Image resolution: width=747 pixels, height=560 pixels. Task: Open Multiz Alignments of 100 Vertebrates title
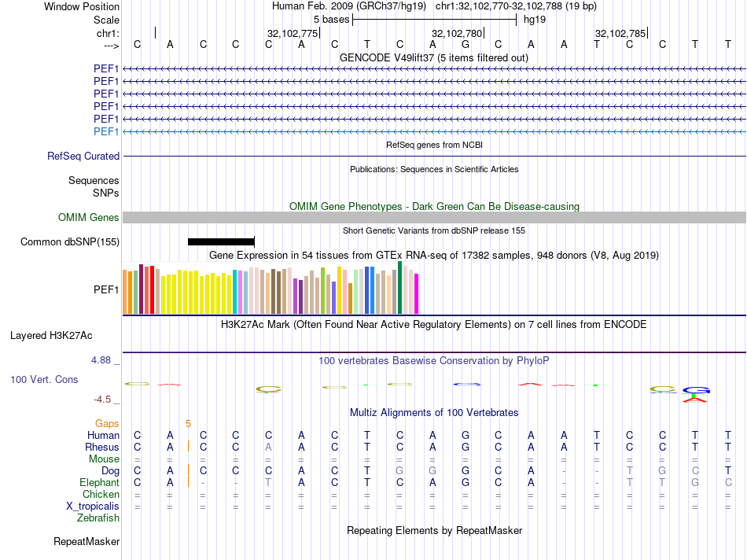(434, 413)
